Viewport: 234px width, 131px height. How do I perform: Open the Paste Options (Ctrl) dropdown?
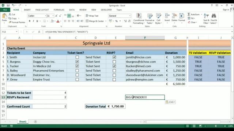point(170,102)
